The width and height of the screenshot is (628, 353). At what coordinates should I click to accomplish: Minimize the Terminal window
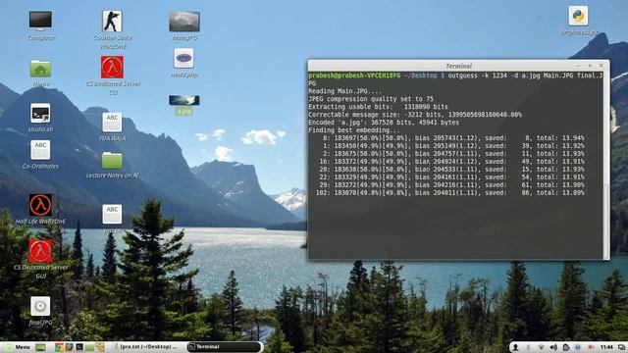pos(578,66)
